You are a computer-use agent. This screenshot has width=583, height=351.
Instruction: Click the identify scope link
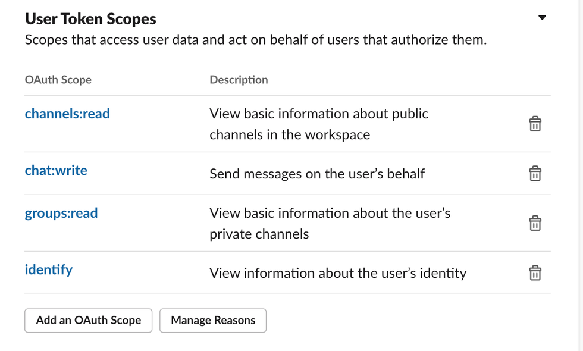49,270
